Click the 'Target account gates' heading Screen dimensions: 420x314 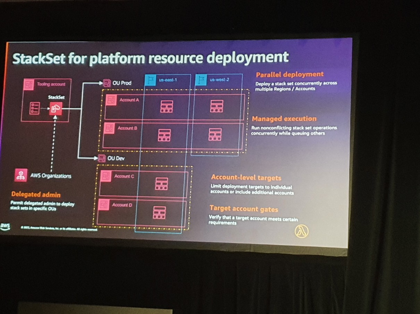click(x=244, y=209)
